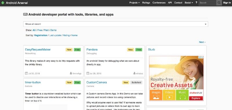Click the Explore button in Shutterstock ad
The height and width of the screenshot is (110, 232).
(x=196, y=98)
